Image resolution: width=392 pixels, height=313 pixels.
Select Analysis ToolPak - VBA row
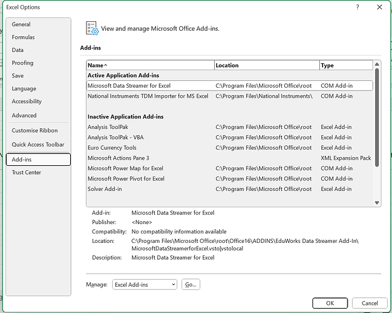(x=229, y=138)
